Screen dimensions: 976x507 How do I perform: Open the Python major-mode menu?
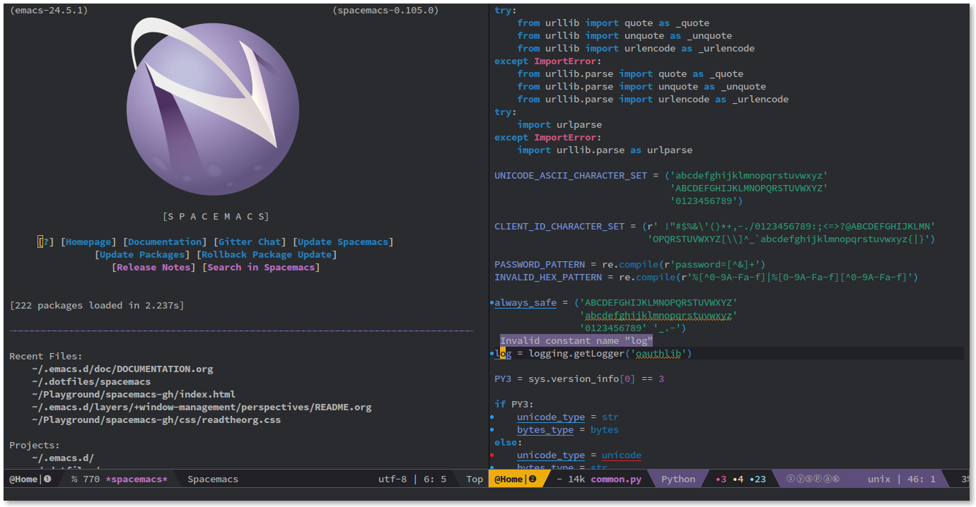coord(678,479)
